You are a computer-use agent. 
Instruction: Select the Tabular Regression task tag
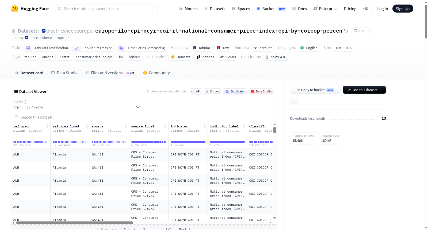point(94,48)
